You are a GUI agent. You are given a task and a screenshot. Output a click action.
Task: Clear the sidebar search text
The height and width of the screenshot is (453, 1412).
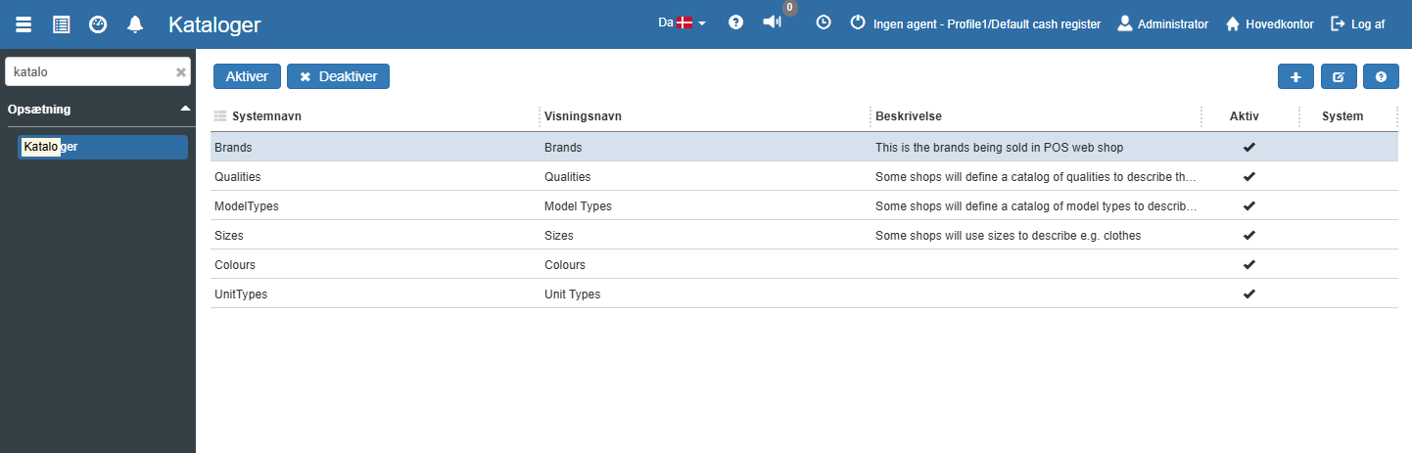pos(181,72)
